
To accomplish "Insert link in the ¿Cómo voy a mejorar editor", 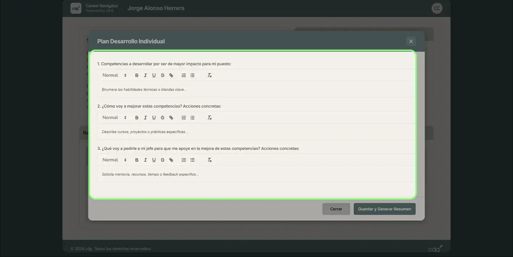I will 171,118.
